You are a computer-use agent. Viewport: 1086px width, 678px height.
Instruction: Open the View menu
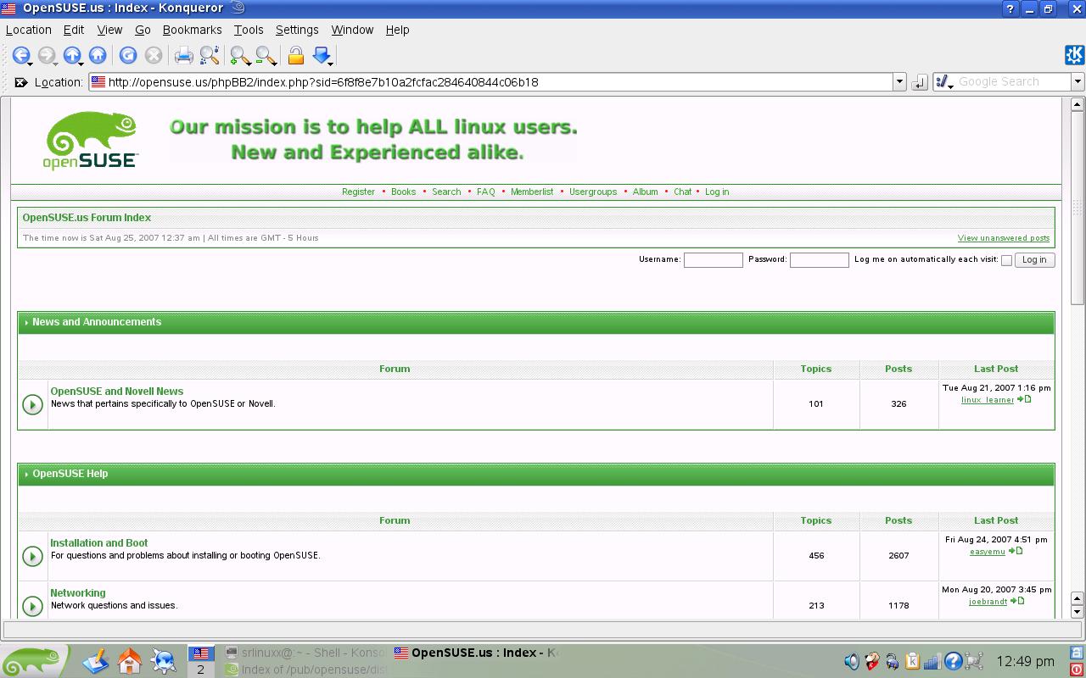click(x=109, y=30)
